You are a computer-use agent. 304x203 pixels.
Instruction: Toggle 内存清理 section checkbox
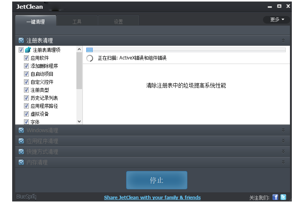[21, 162]
